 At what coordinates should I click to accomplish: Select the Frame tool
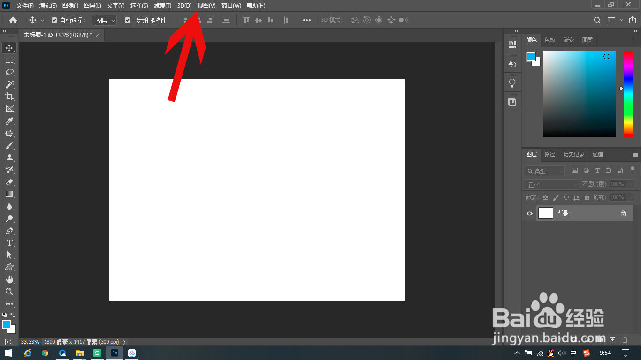click(9, 109)
